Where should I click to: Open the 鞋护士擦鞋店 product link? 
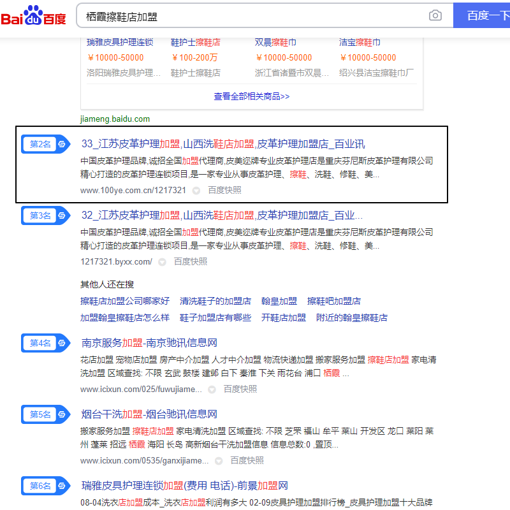[x=196, y=42]
